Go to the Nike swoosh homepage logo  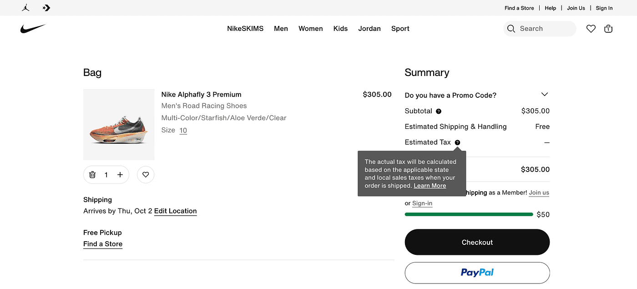pyautogui.click(x=33, y=29)
